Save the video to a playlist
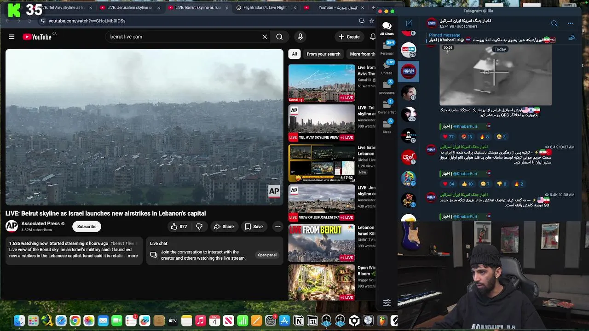Image resolution: width=589 pixels, height=331 pixels. click(254, 226)
